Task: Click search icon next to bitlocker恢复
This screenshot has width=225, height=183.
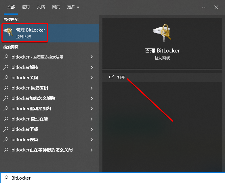Action: click(6, 139)
